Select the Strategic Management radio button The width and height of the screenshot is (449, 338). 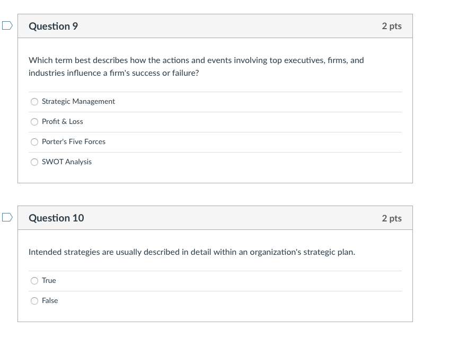click(34, 101)
